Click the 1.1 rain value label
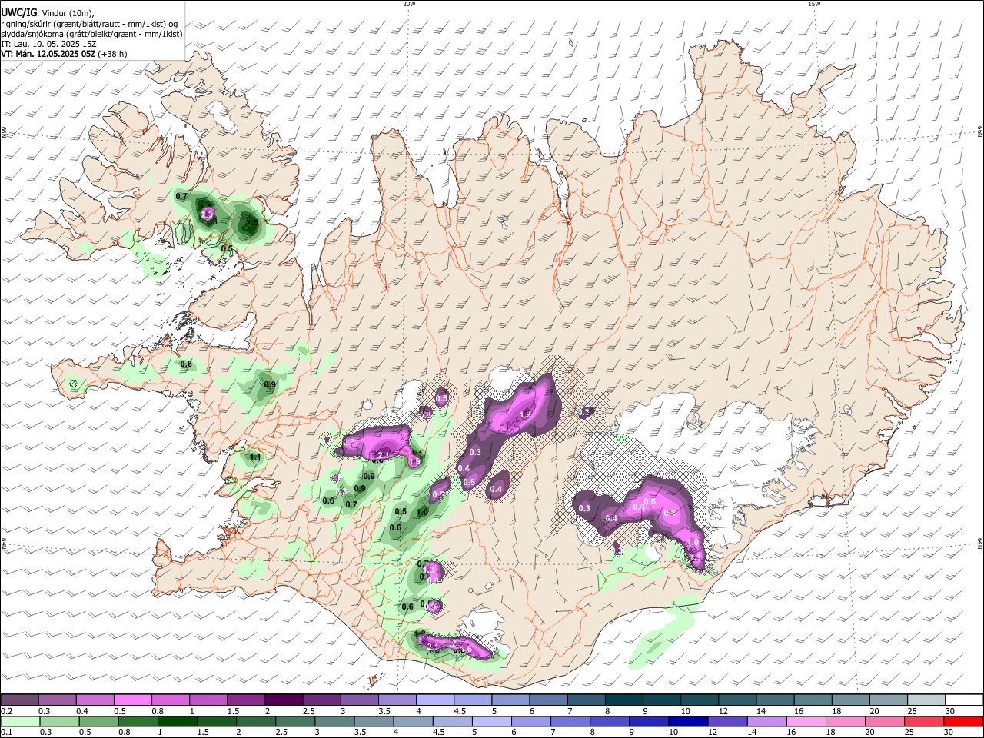Screen dimensions: 984x738 click(x=255, y=457)
